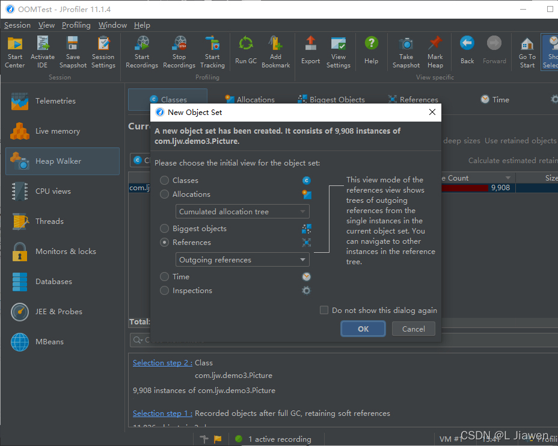This screenshot has height=446, width=558.
Task: Select the Biggest objects radio button
Action: pos(164,228)
